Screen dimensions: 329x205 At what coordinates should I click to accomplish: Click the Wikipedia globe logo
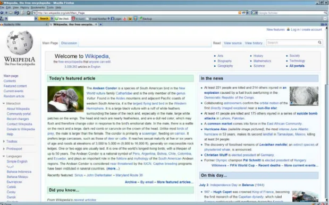click(x=20, y=43)
